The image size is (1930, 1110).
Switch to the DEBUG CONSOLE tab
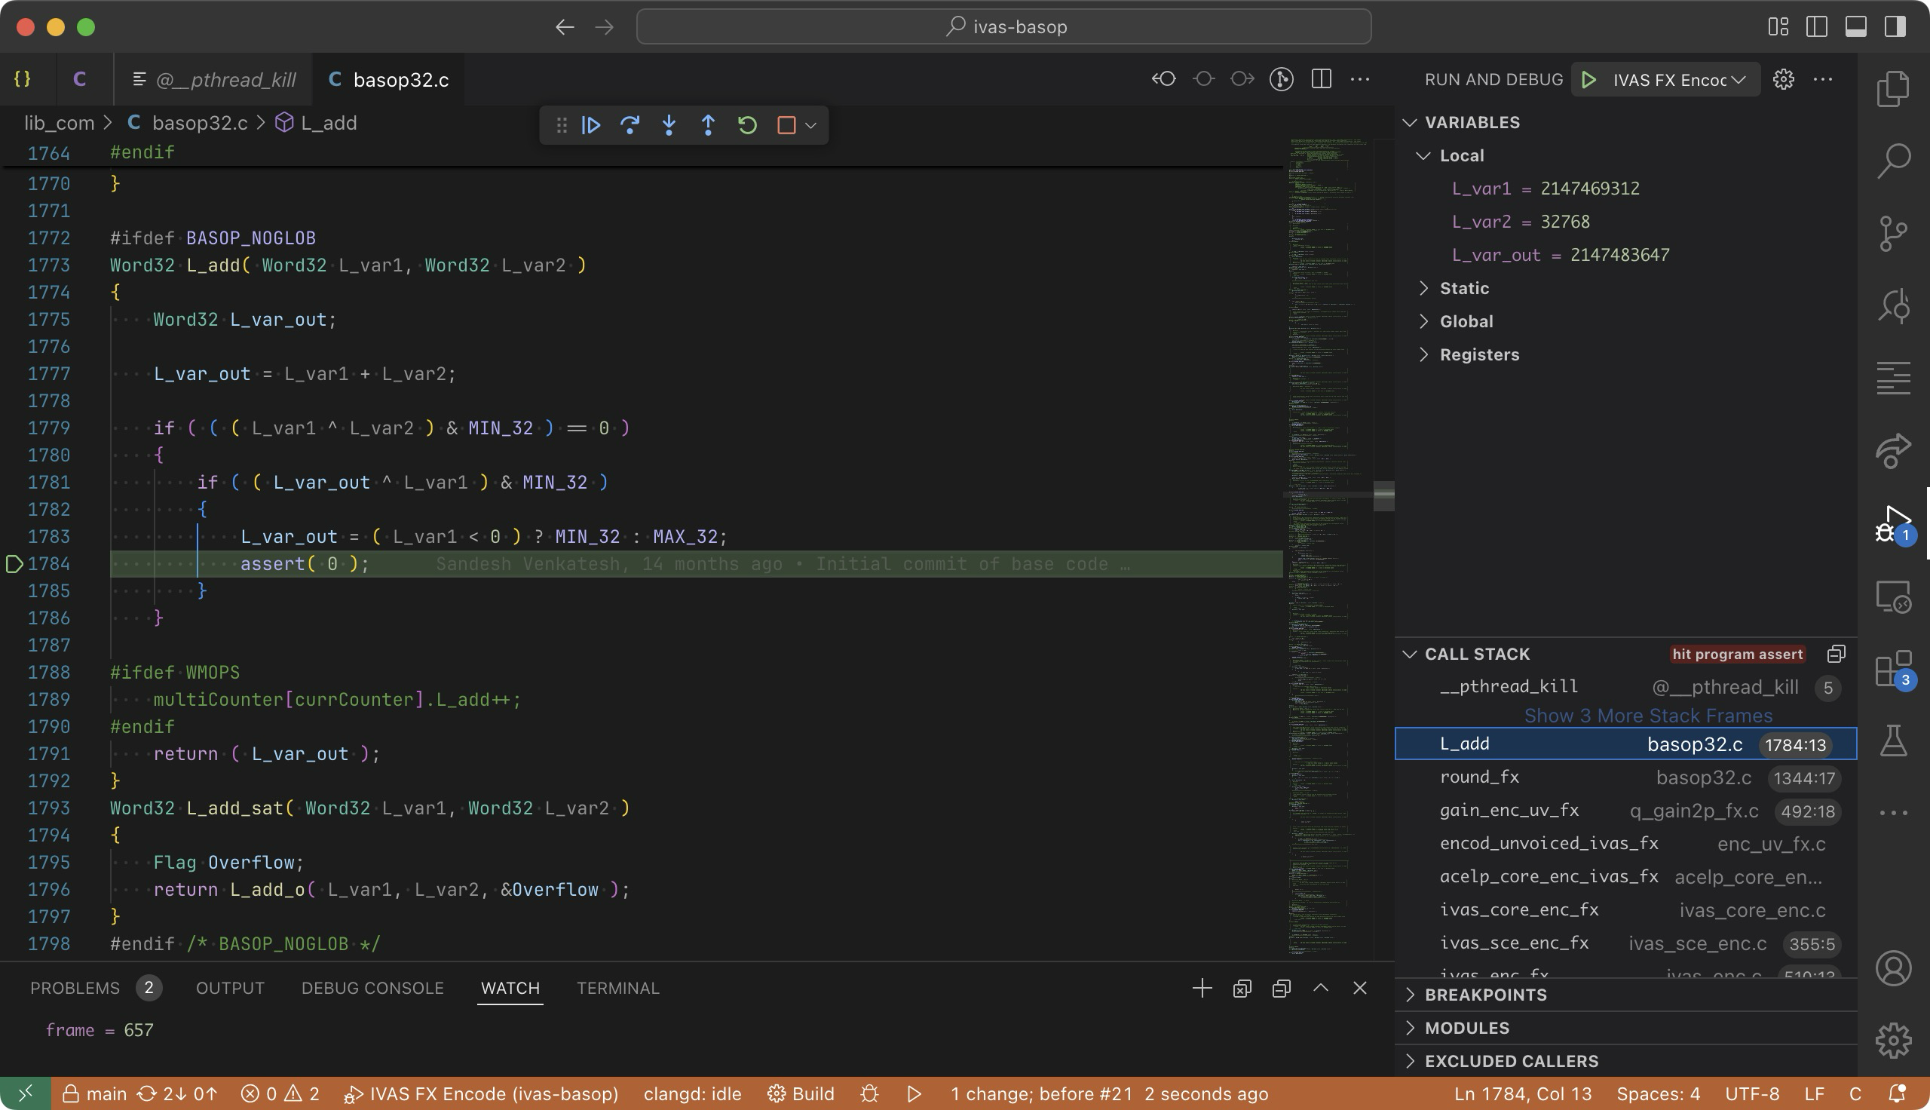click(372, 988)
